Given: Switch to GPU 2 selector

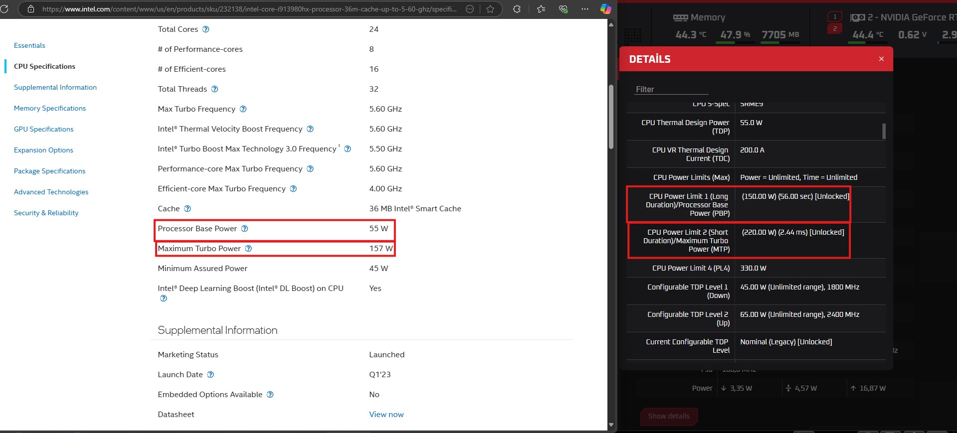Looking at the screenshot, I should [x=835, y=28].
